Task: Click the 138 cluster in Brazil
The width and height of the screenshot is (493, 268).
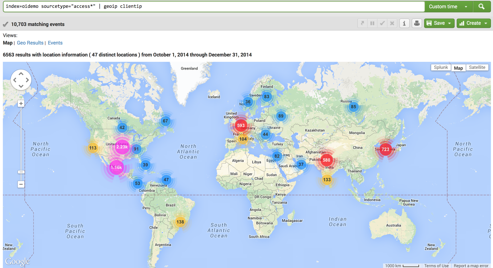Action: pyautogui.click(x=180, y=222)
